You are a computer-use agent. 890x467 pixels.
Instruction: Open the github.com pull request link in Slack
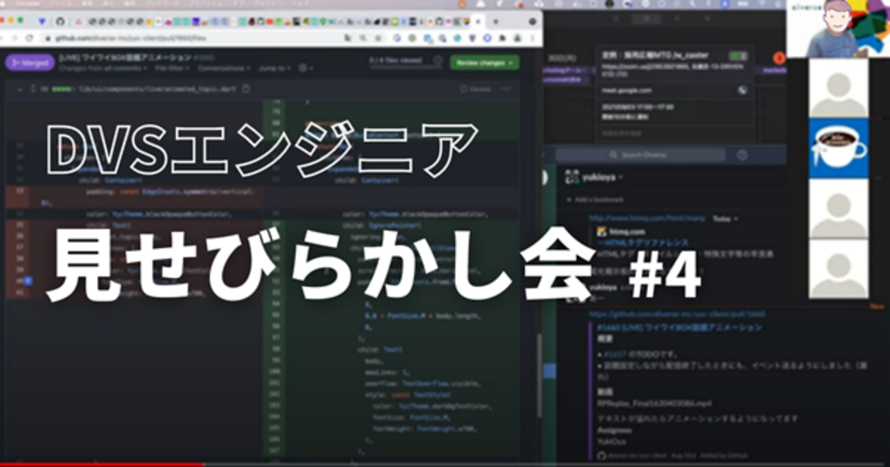click(x=677, y=314)
